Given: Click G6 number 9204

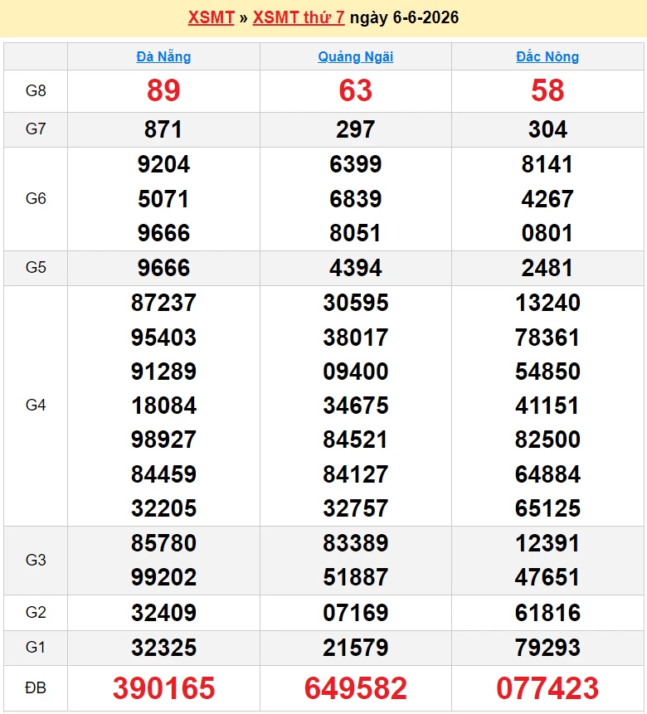Looking at the screenshot, I should (x=163, y=164).
